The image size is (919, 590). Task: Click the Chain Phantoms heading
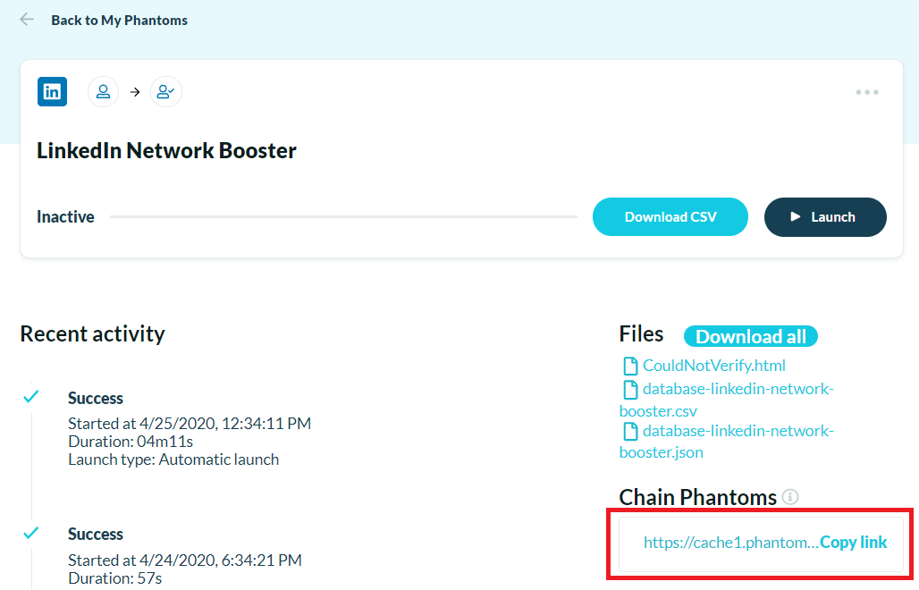pyautogui.click(x=697, y=497)
